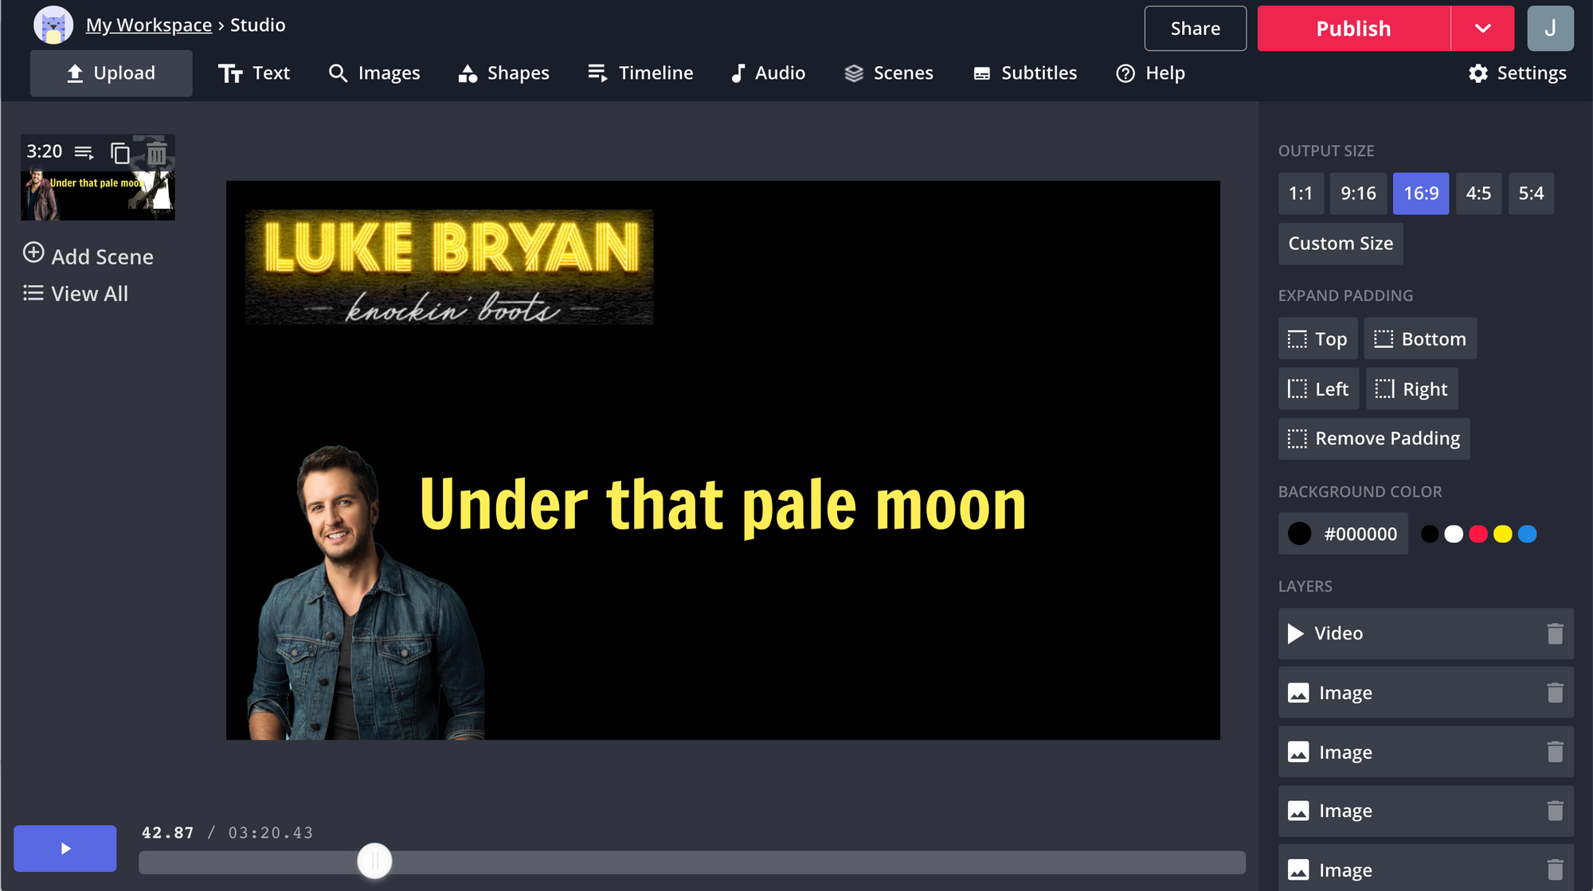The image size is (1593, 891).
Task: Pick the yellow background color swatch
Action: (x=1502, y=534)
